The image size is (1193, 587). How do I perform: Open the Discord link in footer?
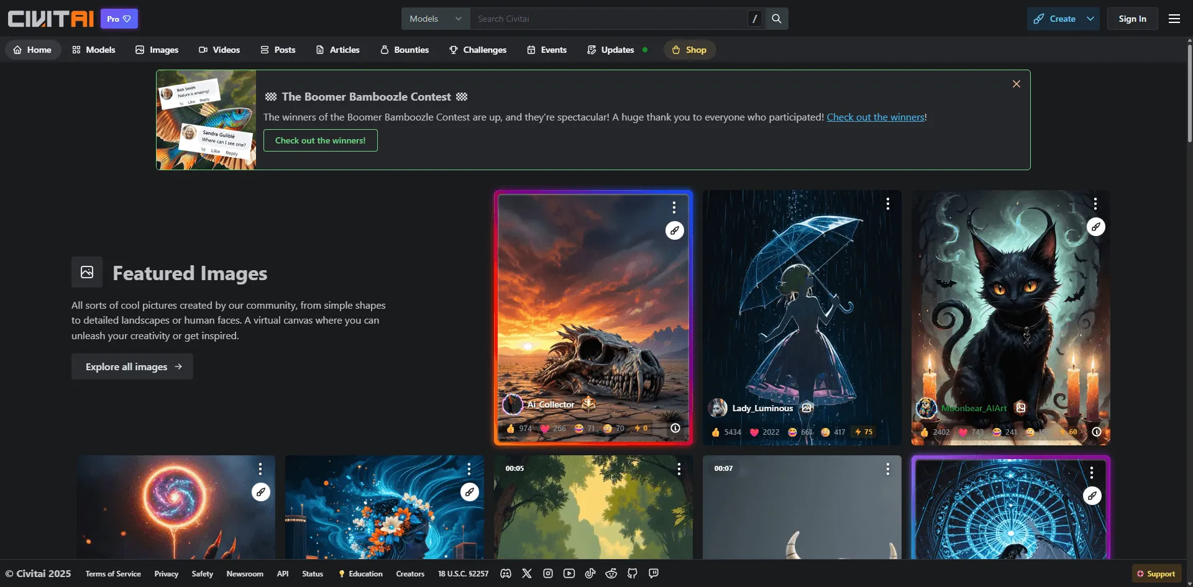coord(506,573)
